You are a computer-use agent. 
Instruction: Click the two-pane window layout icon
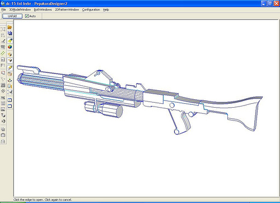(10, 100)
